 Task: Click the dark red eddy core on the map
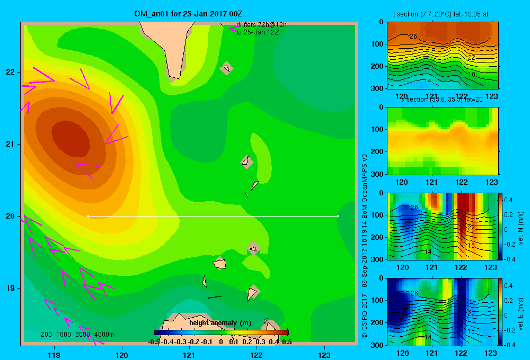click(x=71, y=139)
